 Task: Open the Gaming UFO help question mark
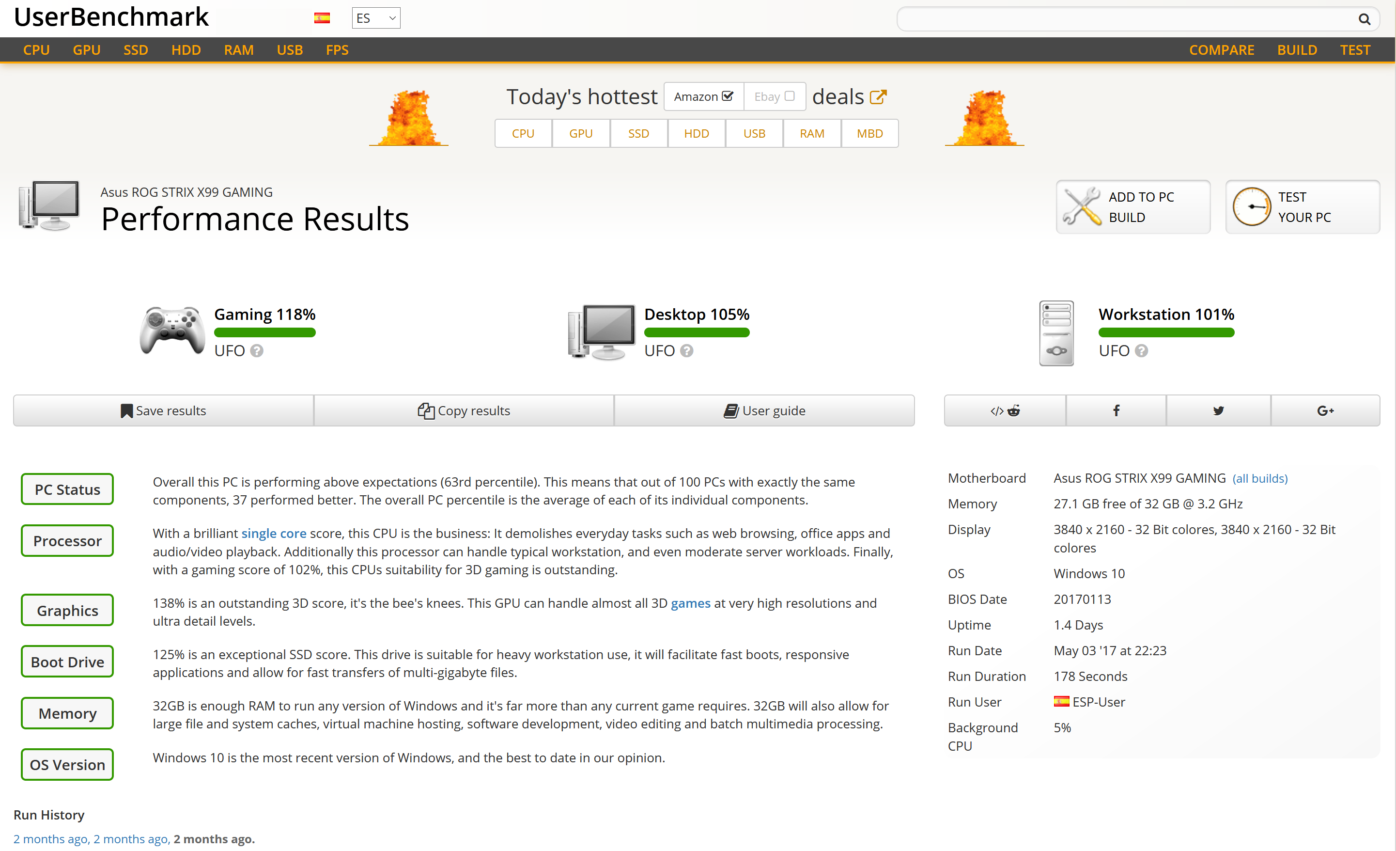257,351
